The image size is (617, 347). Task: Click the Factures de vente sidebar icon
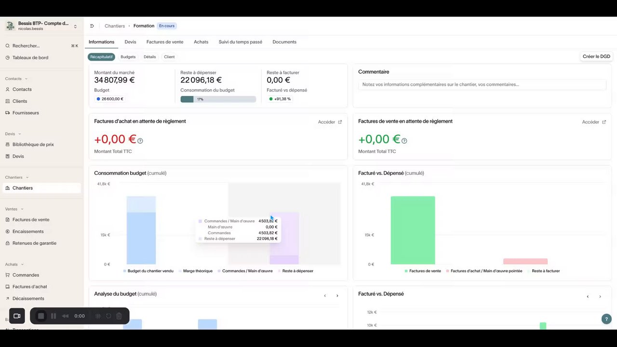click(x=8, y=220)
